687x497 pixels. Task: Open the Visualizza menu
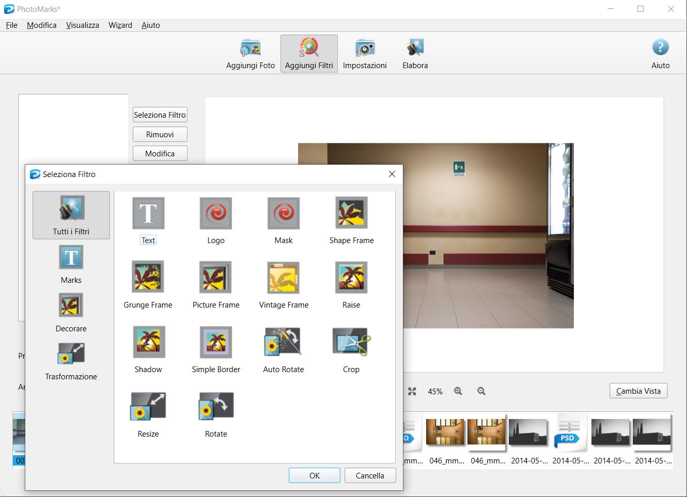tap(83, 25)
